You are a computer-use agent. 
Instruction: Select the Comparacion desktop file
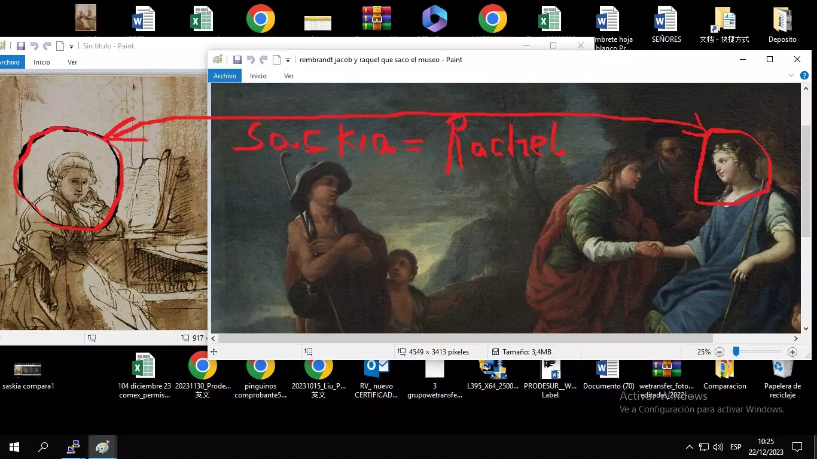pos(724,375)
